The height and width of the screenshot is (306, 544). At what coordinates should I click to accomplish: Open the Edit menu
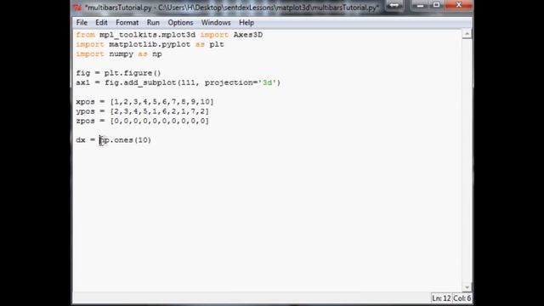pos(101,23)
